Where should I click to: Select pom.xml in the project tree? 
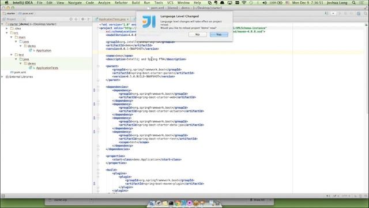pos(18,72)
